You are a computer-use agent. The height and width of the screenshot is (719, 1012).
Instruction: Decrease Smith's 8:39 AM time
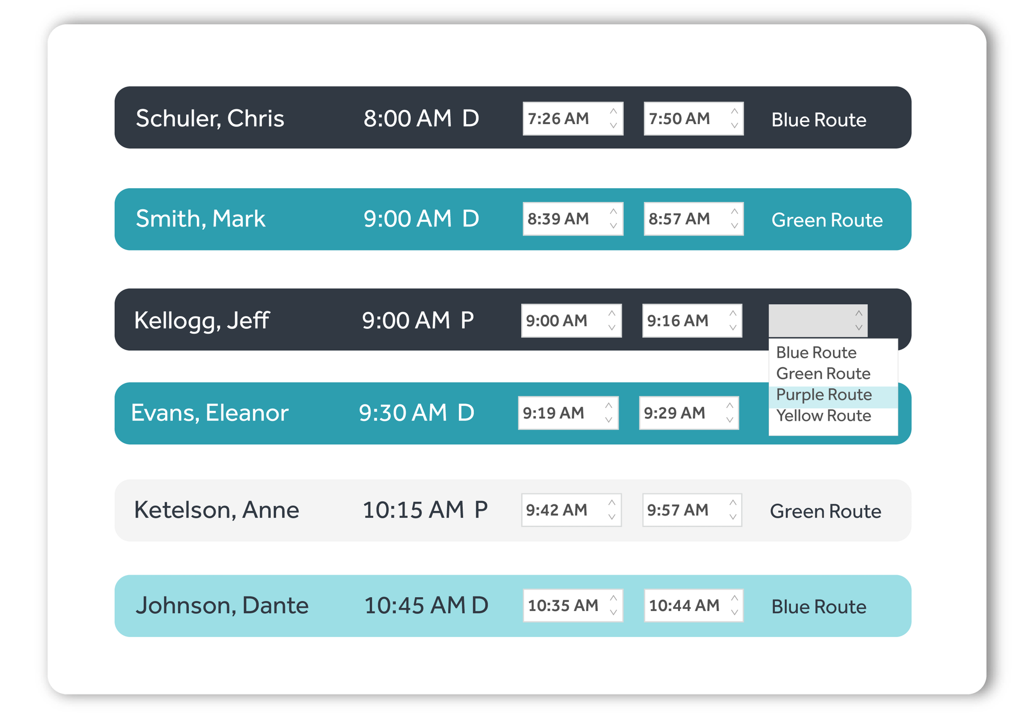[613, 226]
